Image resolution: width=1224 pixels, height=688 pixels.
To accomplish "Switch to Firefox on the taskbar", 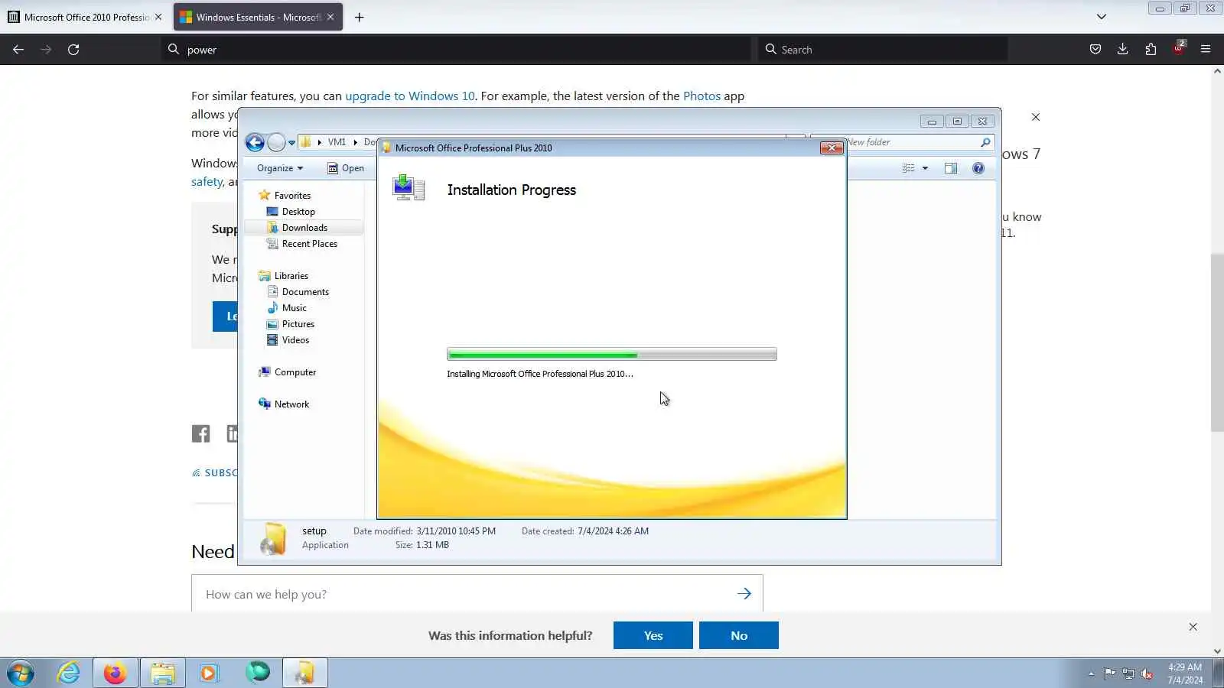I will [x=115, y=673].
